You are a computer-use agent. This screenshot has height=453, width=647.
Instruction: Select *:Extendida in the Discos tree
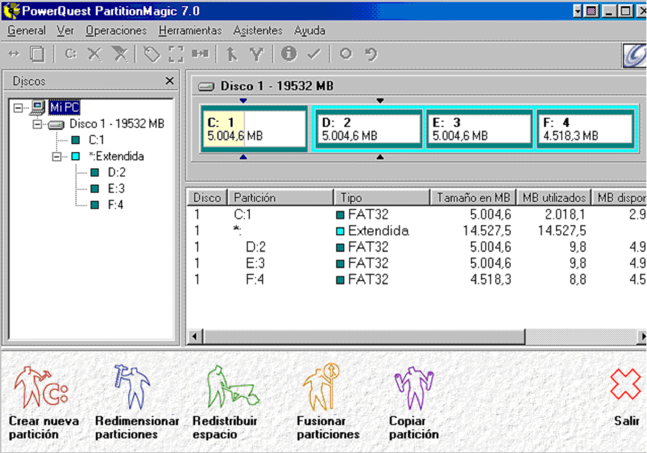(x=117, y=157)
